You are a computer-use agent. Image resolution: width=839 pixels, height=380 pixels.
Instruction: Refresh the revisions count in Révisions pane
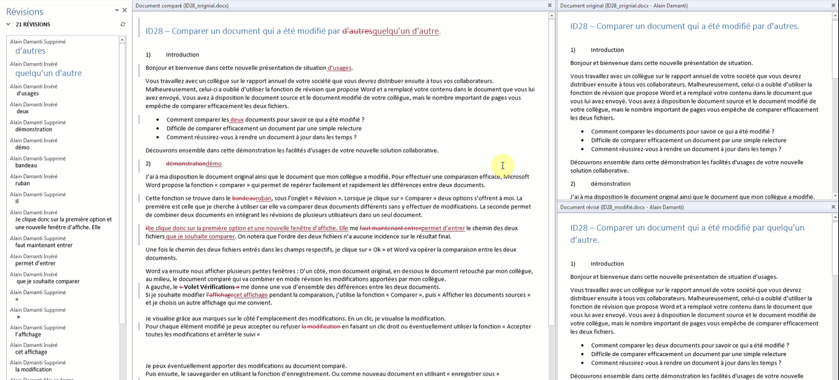click(123, 25)
